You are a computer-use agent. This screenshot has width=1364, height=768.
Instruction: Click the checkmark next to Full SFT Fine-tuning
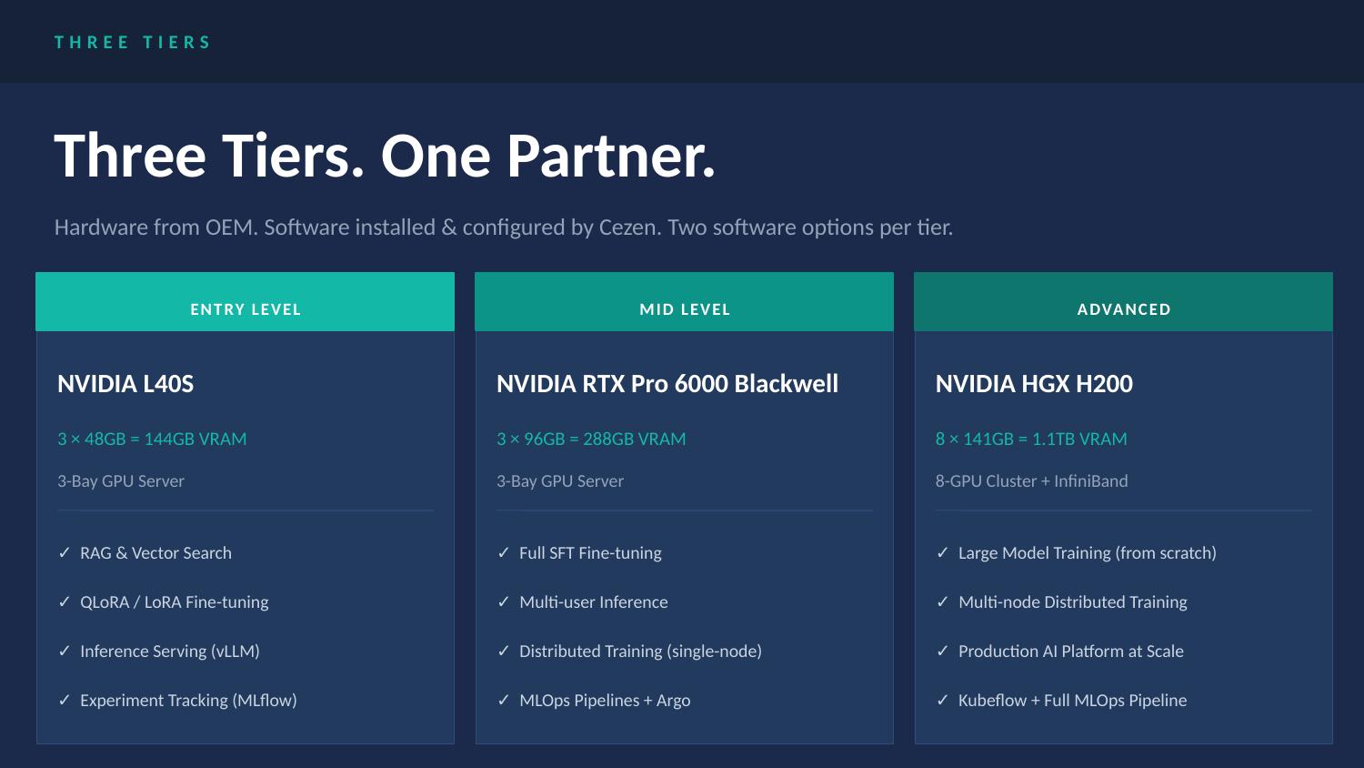pyautogui.click(x=503, y=552)
